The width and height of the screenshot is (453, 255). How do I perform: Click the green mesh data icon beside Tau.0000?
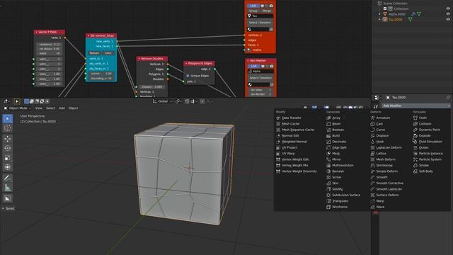(410, 19)
